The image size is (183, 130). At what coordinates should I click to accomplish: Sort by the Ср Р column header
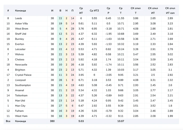coord(108,10)
